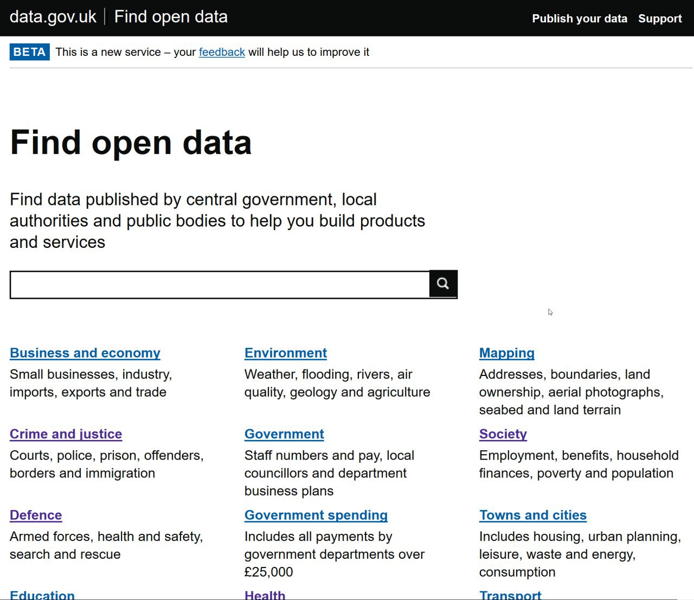The width and height of the screenshot is (694, 600).
Task: Click text 'Courts, police, prison, offenders'
Action: [107, 464]
